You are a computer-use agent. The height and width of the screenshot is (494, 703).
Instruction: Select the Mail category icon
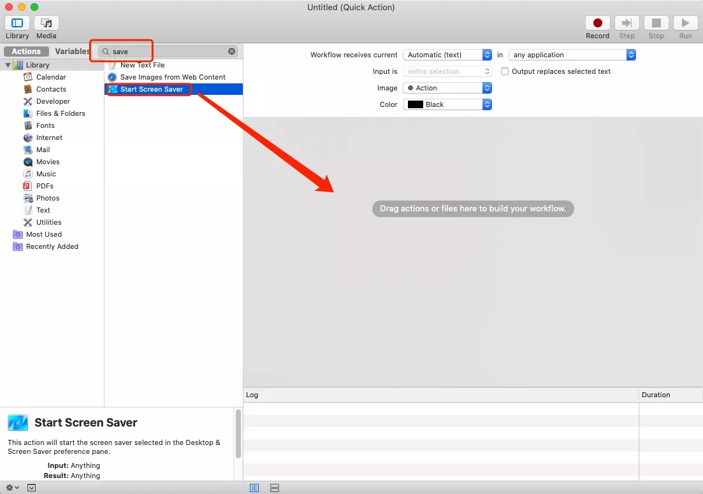pos(28,150)
